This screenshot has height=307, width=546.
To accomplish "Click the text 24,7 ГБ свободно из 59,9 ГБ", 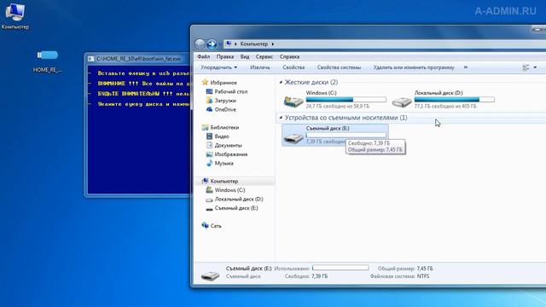I will coord(338,106).
